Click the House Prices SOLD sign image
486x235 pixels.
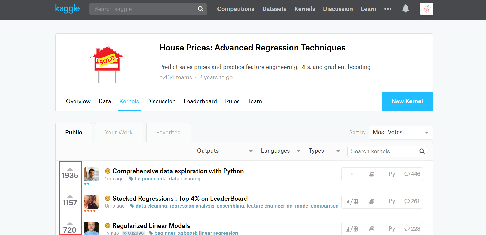pos(107,64)
